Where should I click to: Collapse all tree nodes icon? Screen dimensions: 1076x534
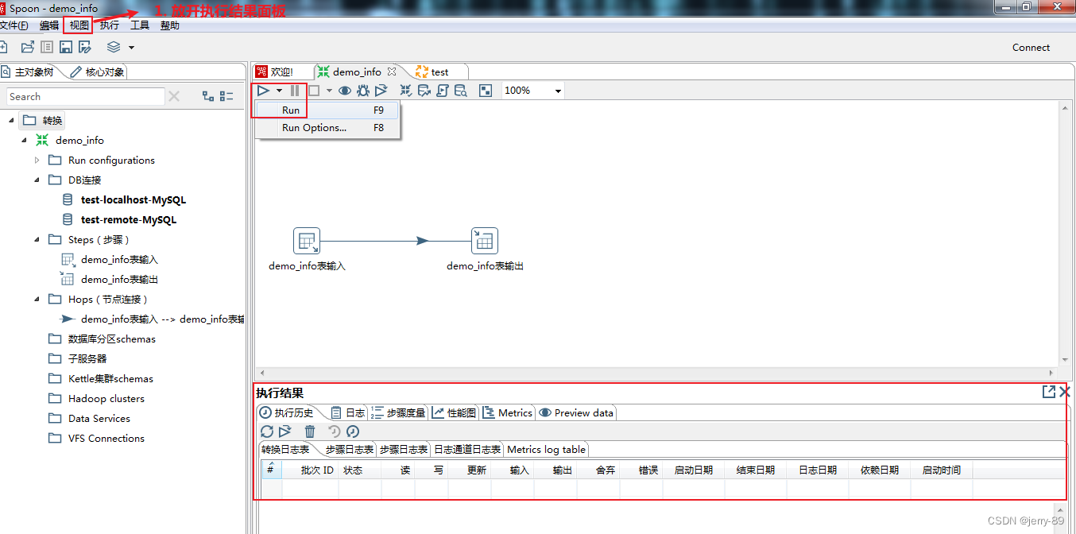(x=226, y=96)
